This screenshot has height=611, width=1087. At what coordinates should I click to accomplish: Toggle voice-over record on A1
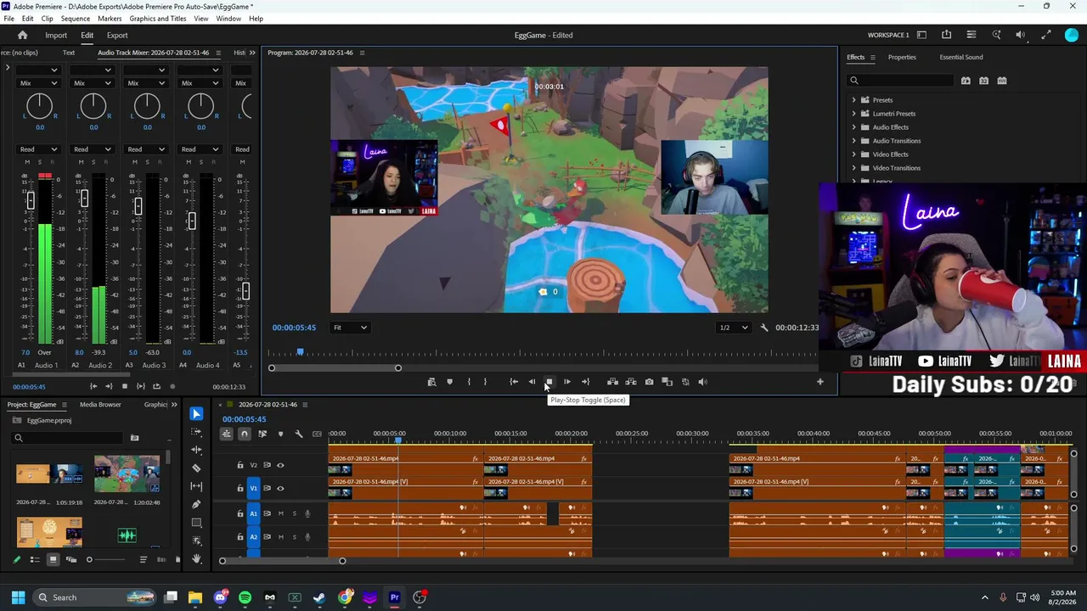(x=307, y=513)
